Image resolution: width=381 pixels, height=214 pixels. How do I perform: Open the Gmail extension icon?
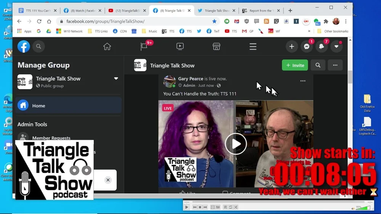(237, 21)
